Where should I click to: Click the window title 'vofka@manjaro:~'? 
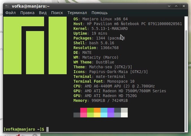click(x=31, y=6)
